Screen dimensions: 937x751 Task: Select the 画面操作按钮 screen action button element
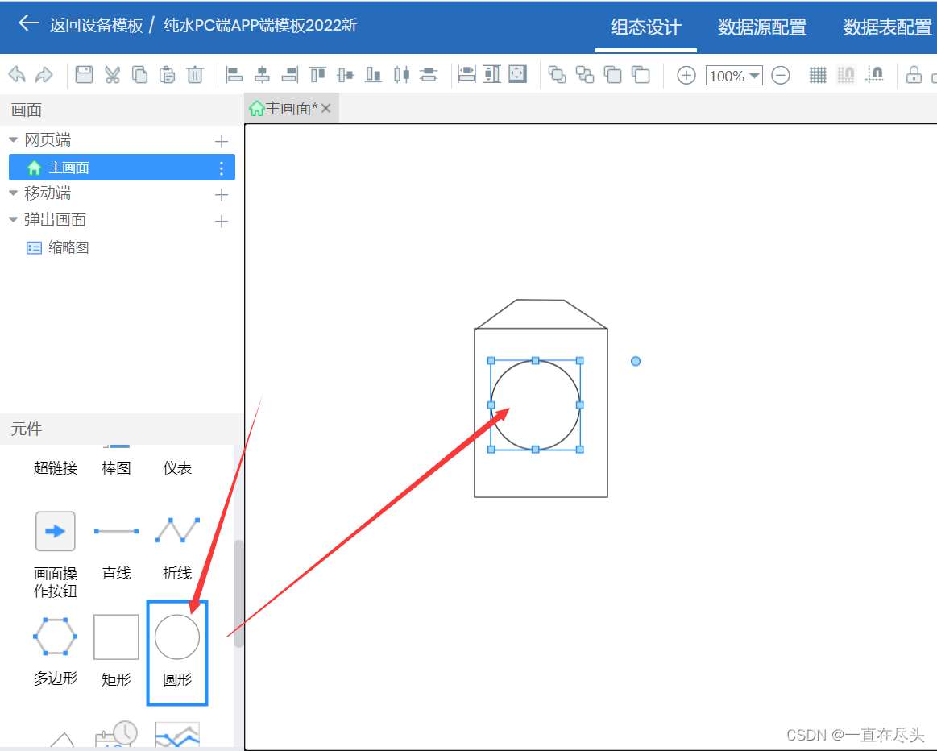pos(55,530)
